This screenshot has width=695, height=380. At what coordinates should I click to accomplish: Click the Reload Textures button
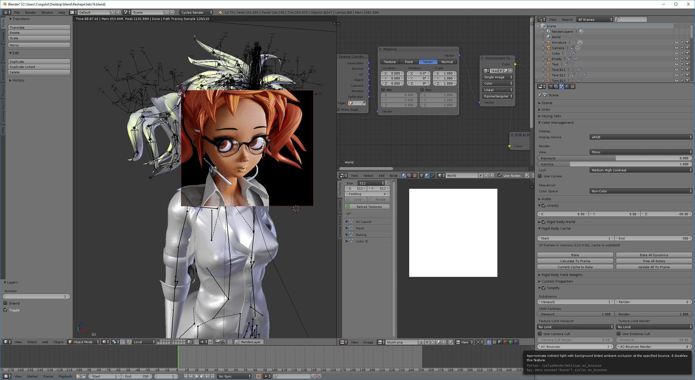point(367,207)
